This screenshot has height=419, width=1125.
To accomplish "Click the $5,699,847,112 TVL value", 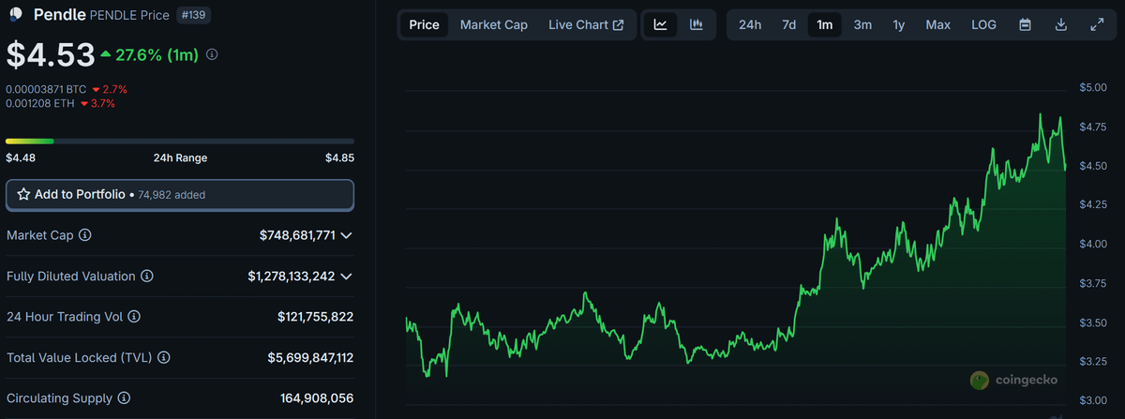I will (x=310, y=358).
